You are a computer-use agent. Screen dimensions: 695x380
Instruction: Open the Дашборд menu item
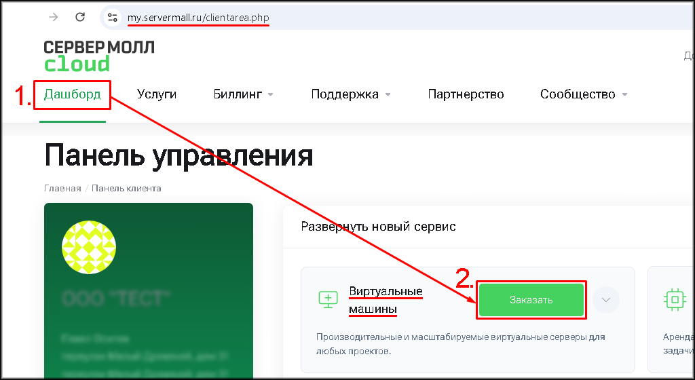click(x=72, y=94)
